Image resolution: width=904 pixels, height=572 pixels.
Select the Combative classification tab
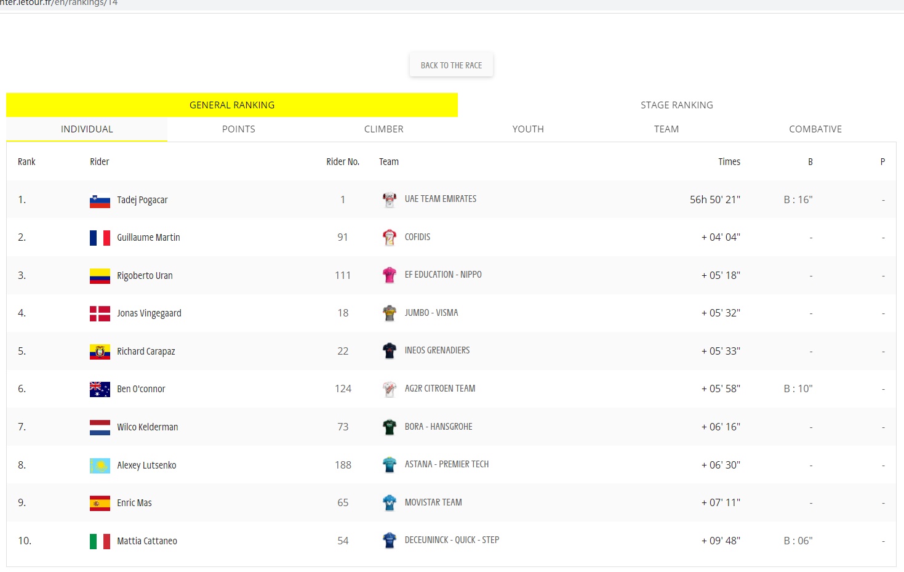click(815, 129)
